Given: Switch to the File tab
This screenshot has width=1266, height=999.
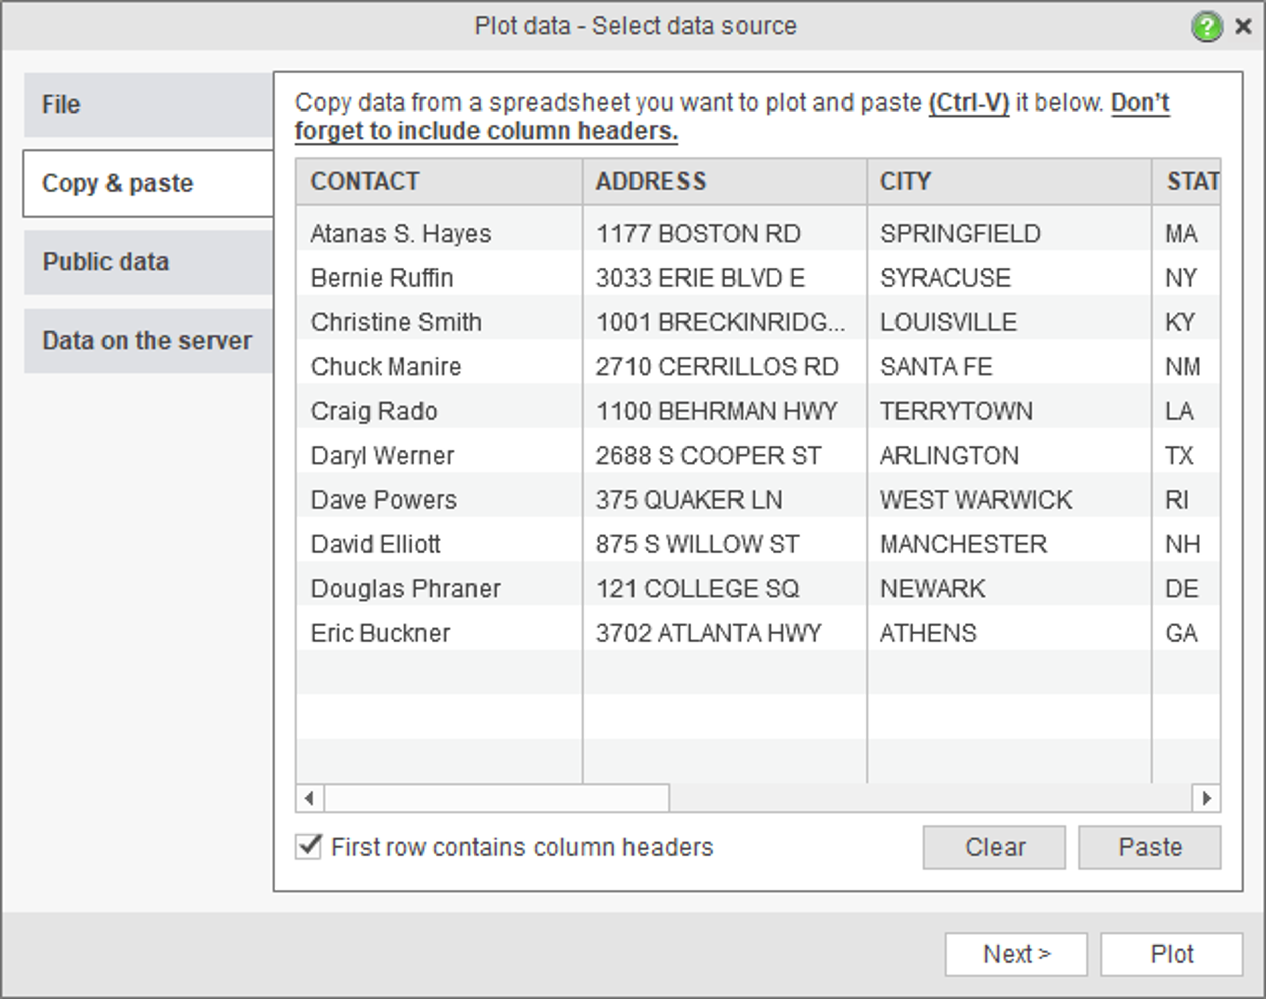Looking at the screenshot, I should [x=148, y=105].
